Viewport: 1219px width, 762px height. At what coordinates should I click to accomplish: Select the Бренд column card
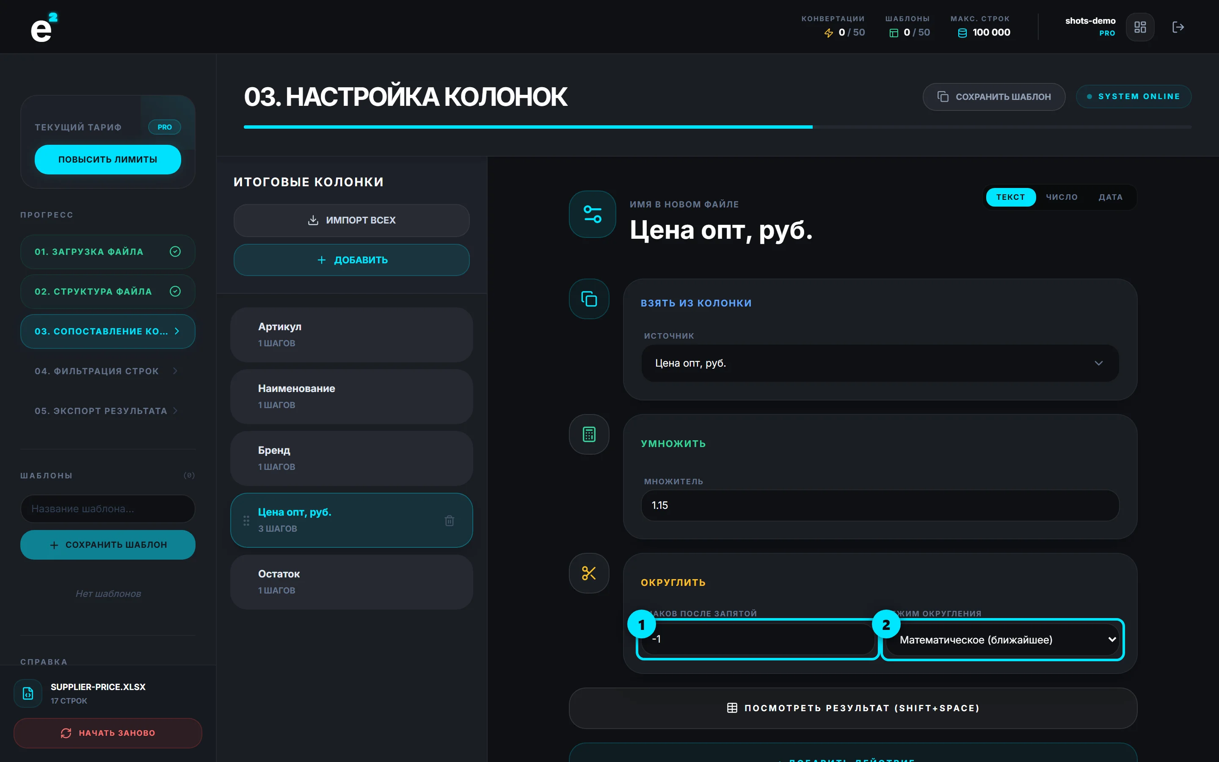[352, 458]
